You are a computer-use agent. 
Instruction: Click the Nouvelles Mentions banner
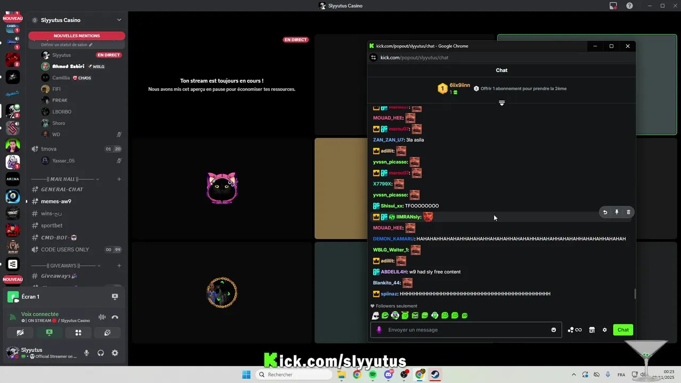pos(77,36)
